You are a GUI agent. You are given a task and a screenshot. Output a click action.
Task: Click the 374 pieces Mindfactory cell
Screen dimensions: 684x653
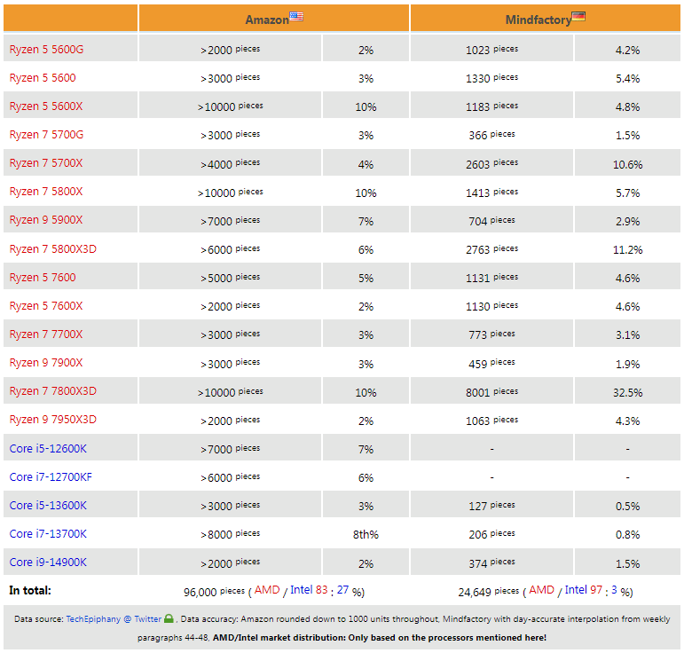(x=491, y=563)
